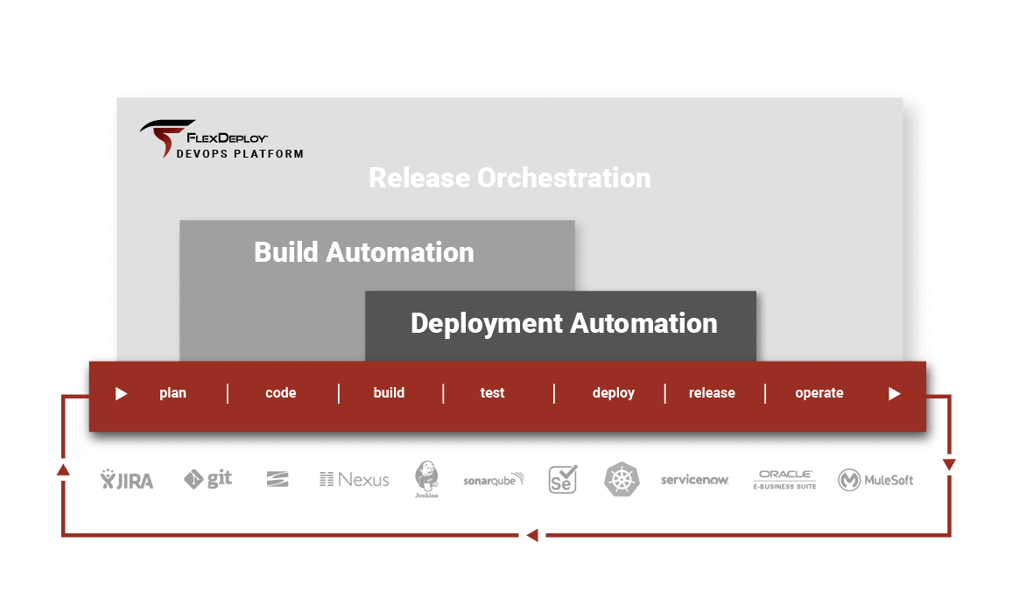Click the Build Automation block label
This screenshot has height=592, width=1012.
point(364,252)
